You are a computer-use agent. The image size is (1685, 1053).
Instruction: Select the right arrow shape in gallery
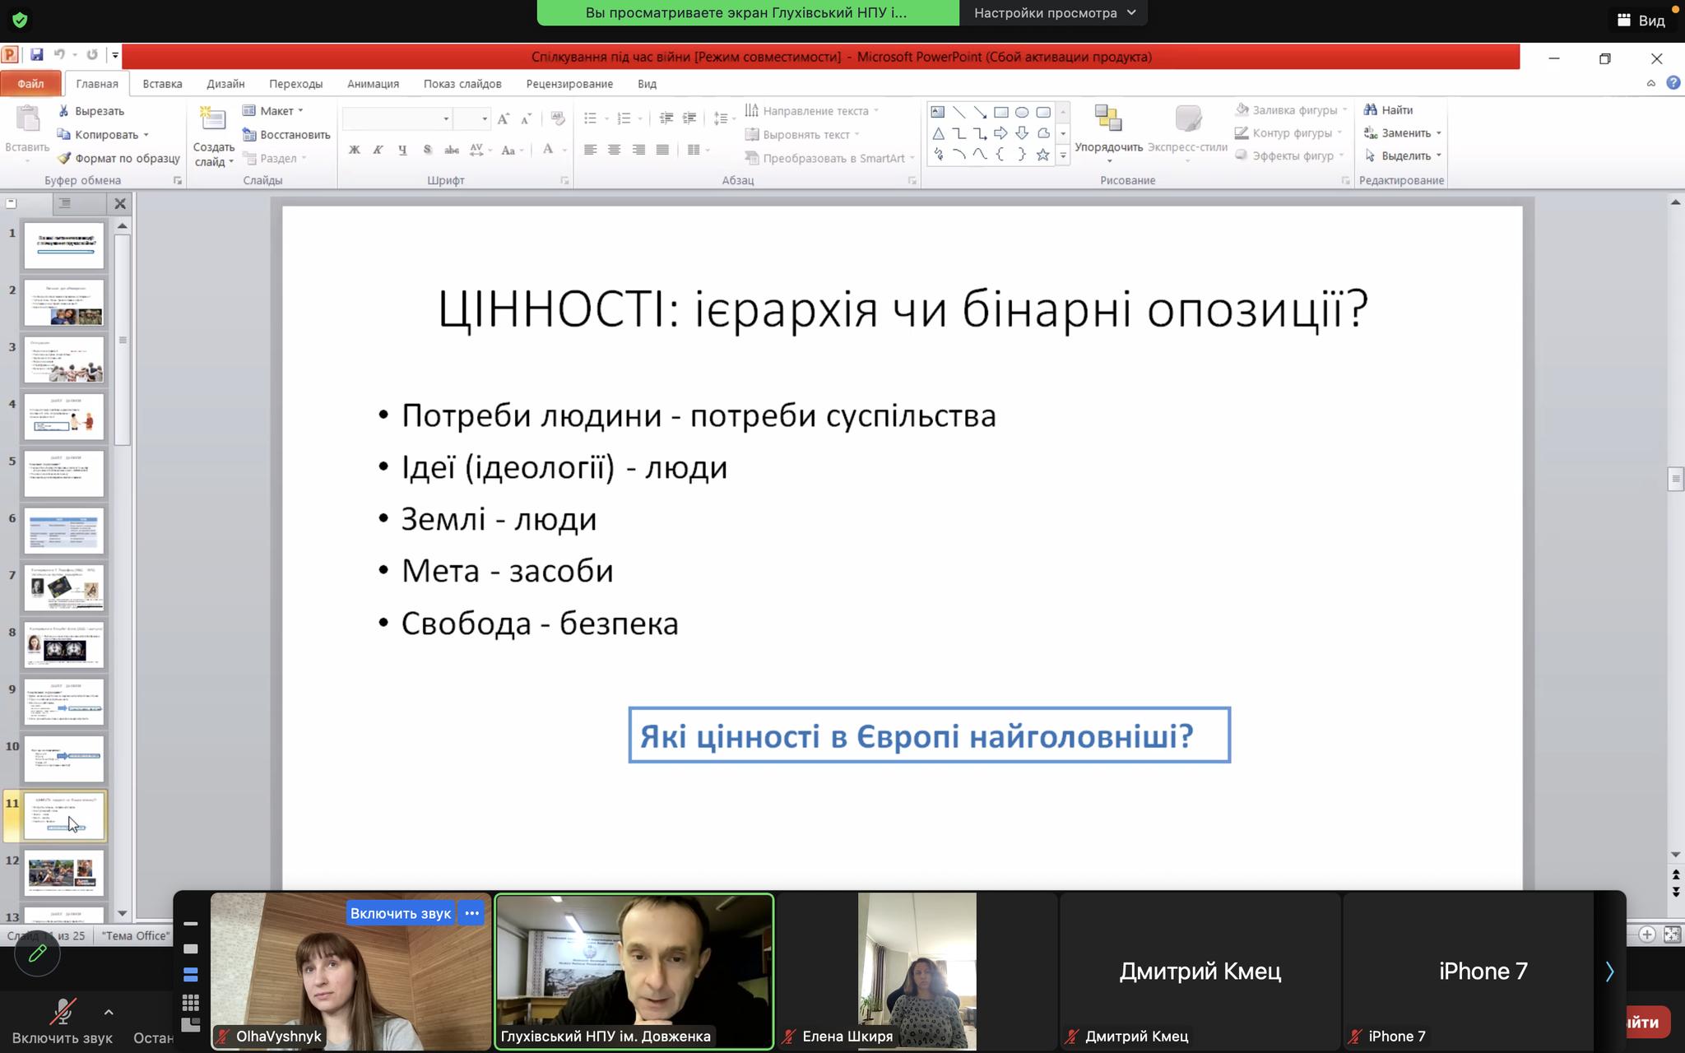tap(1000, 133)
